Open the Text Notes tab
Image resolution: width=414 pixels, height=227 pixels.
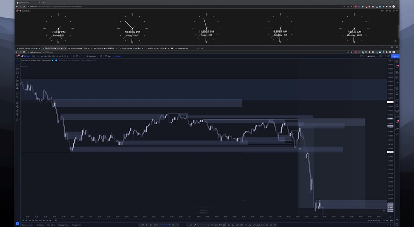(40, 225)
